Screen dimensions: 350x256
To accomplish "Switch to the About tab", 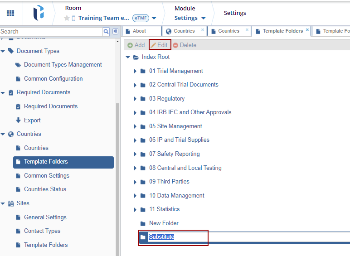I will [x=139, y=31].
